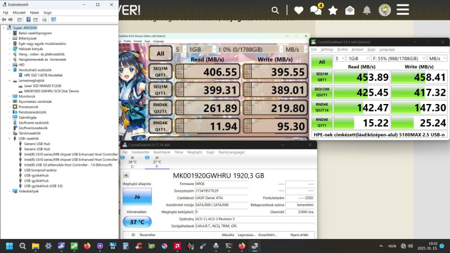The height and width of the screenshot is (253, 450).
Task: Collapse the Super-JINGSHA root node
Action: pyautogui.click(x=4, y=28)
